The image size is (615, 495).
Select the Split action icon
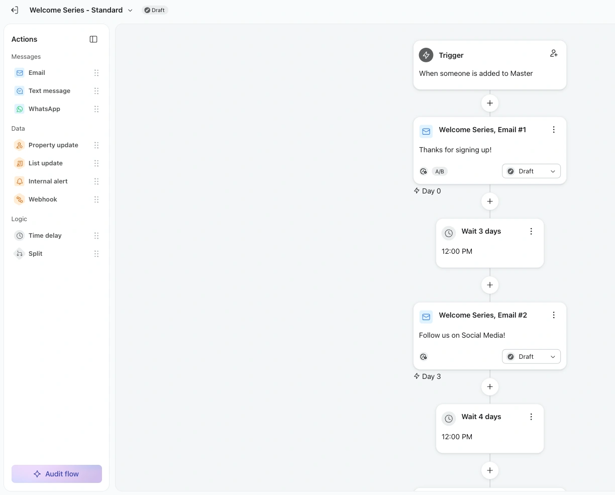pyautogui.click(x=20, y=254)
